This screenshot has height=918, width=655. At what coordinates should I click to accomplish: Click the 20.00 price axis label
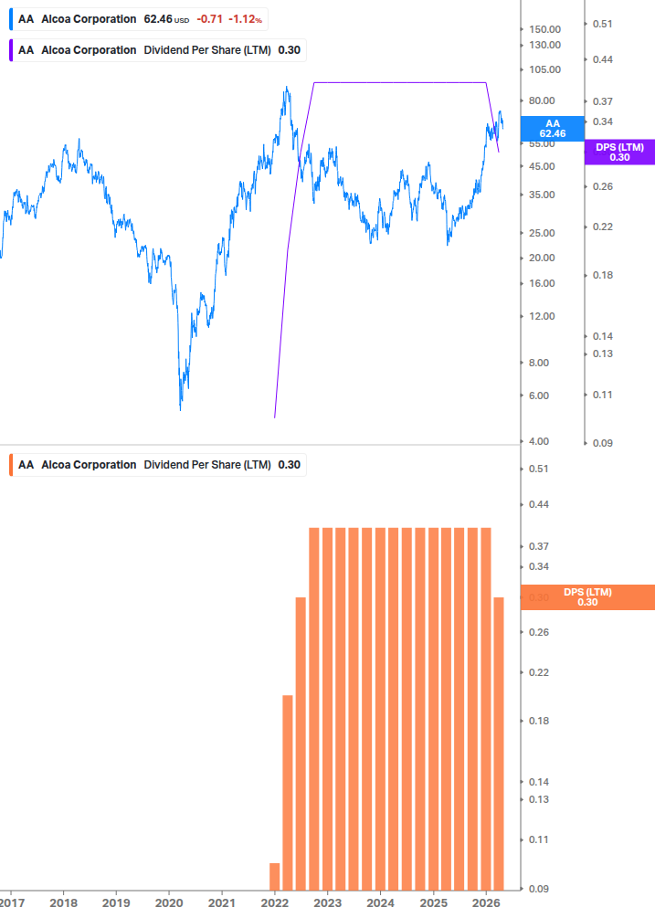(542, 258)
